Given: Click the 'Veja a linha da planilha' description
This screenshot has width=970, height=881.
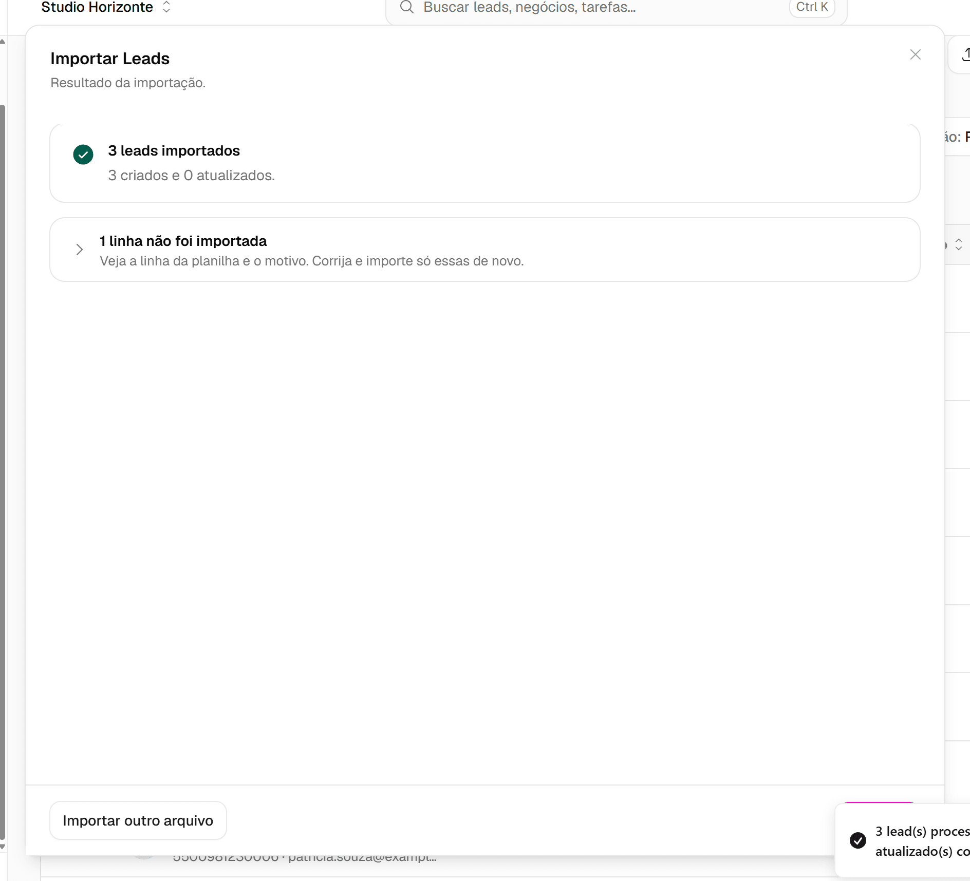Looking at the screenshot, I should point(311,261).
